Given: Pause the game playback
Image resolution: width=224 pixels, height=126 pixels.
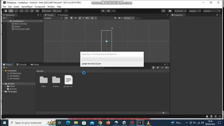Looking at the screenshot, I should tap(108, 11).
